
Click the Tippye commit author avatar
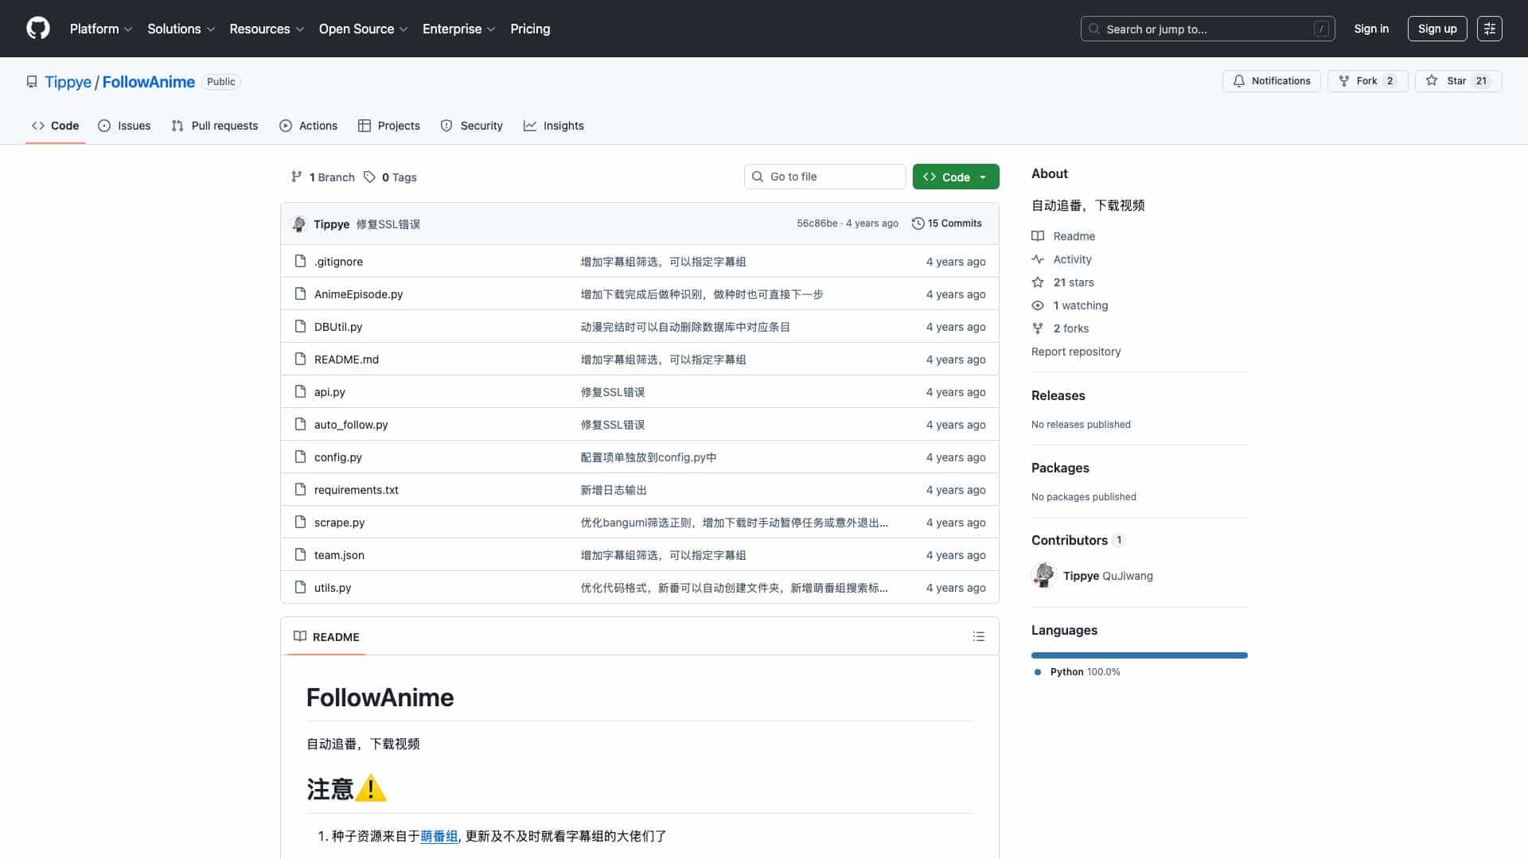click(299, 224)
